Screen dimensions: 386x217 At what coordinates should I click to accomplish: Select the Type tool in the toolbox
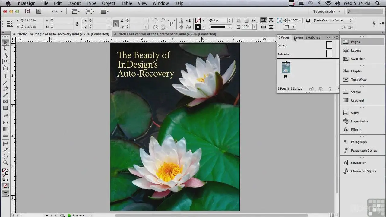pyautogui.click(x=5, y=76)
